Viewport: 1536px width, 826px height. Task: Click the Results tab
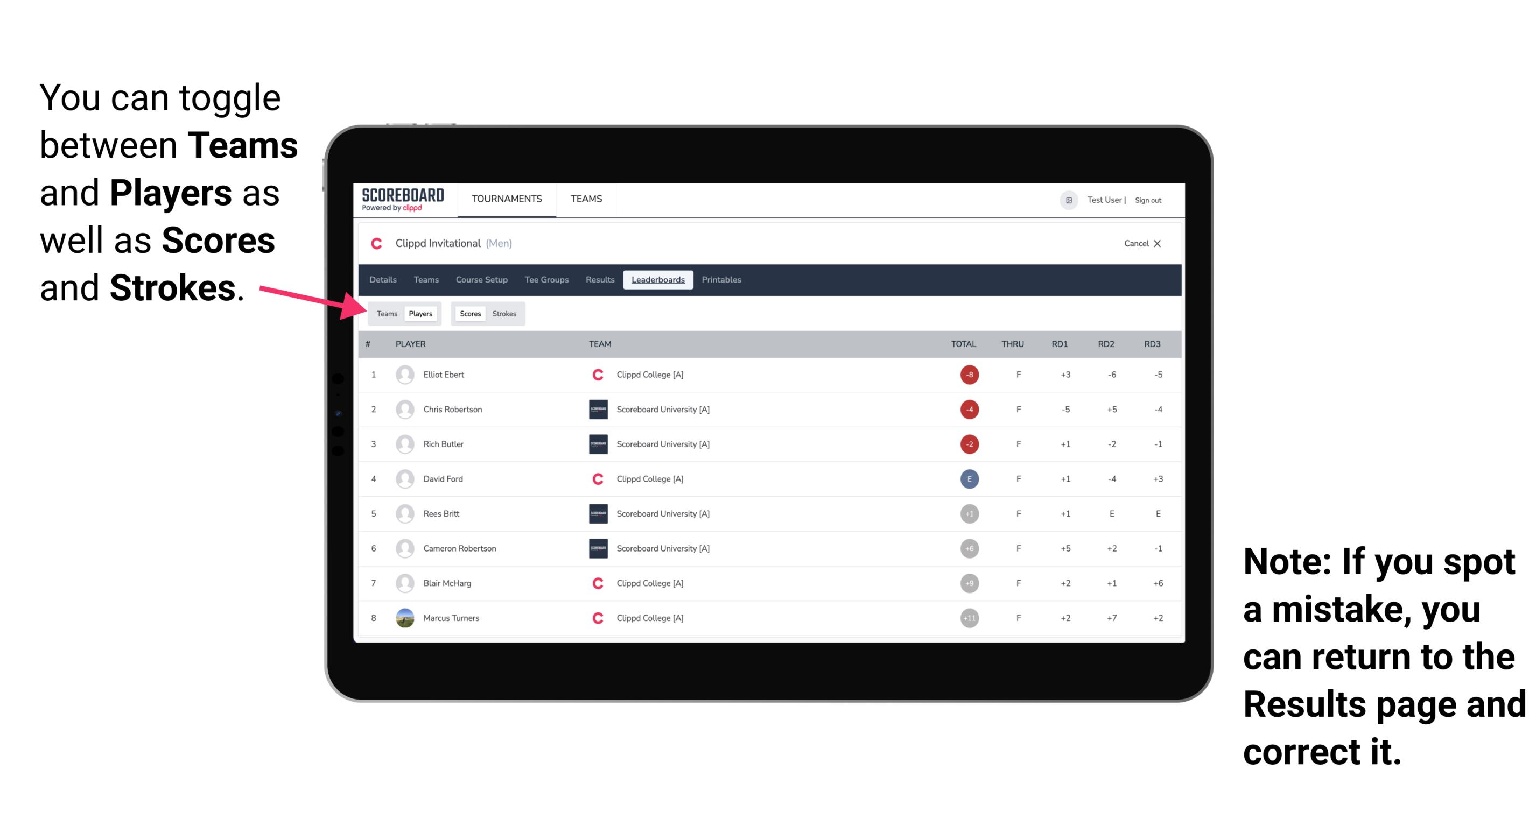pyautogui.click(x=599, y=280)
